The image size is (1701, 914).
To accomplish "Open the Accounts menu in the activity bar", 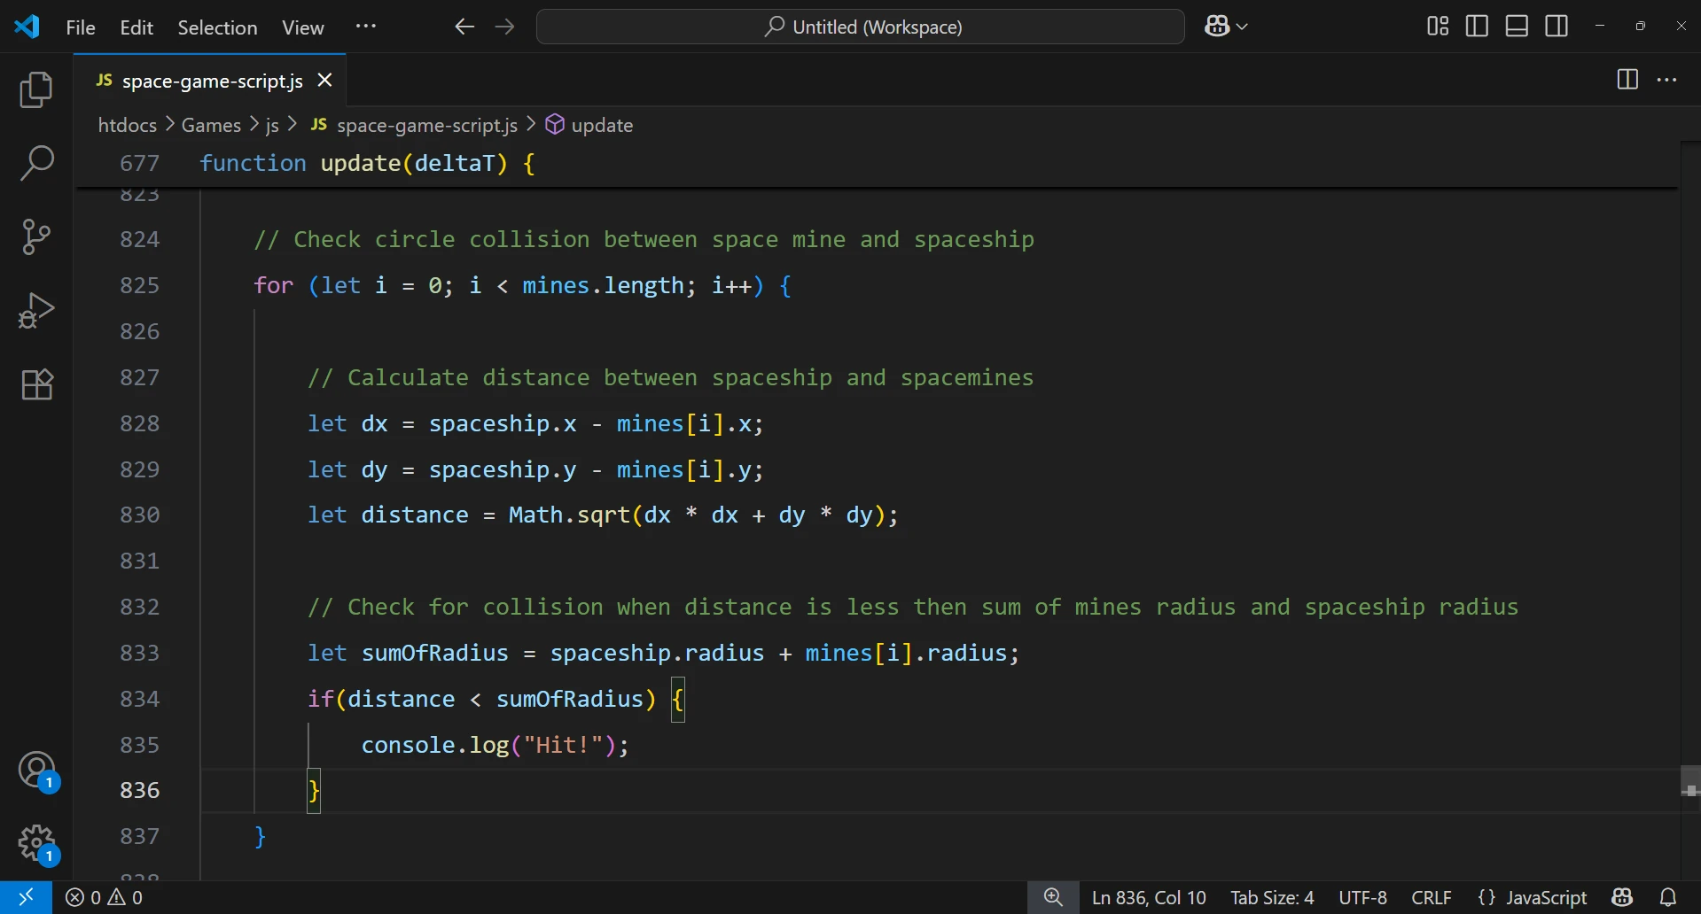I will tap(35, 771).
